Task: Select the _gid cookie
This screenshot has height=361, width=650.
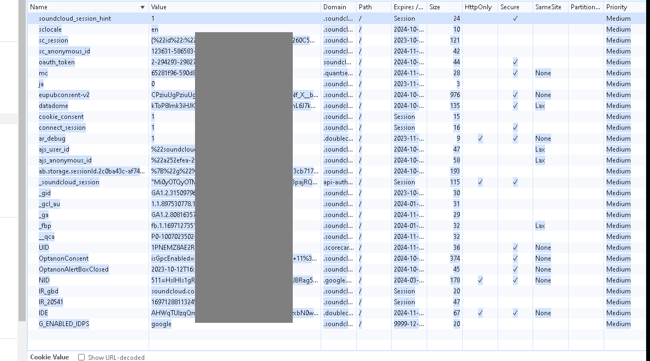Action: 45,193
